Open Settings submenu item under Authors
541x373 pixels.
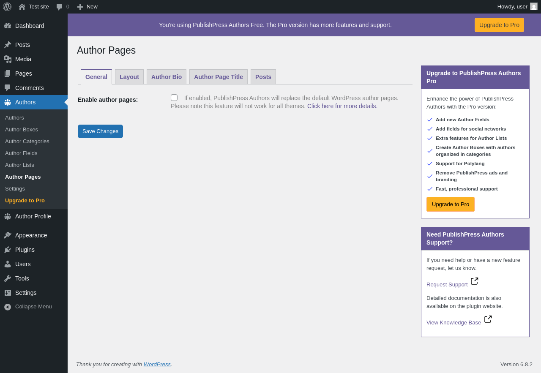coord(15,188)
